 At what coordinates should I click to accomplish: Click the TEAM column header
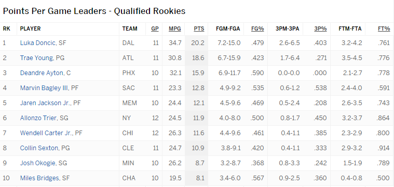click(x=130, y=29)
